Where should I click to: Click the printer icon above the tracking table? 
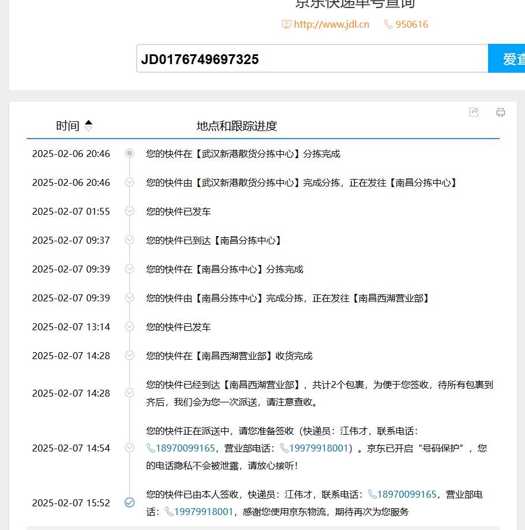click(501, 112)
